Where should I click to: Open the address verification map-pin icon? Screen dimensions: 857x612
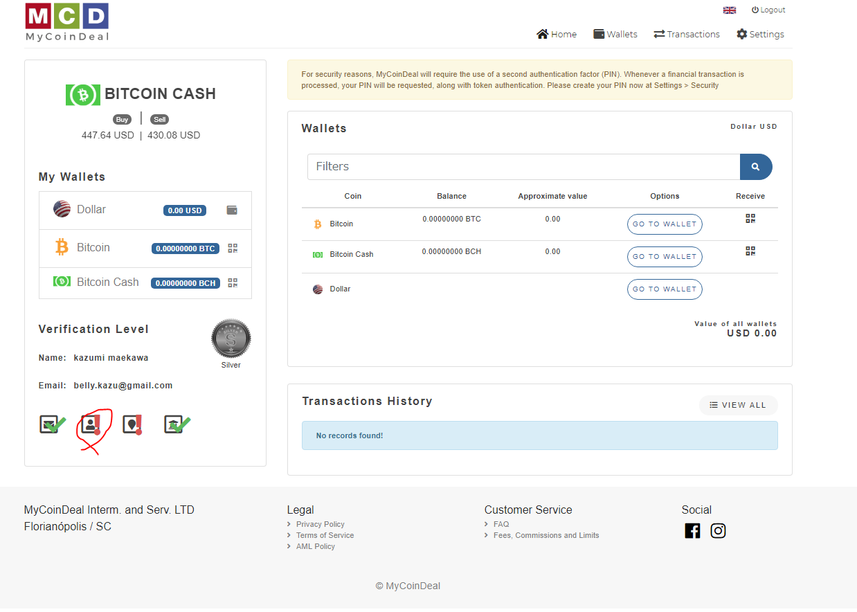(x=133, y=424)
